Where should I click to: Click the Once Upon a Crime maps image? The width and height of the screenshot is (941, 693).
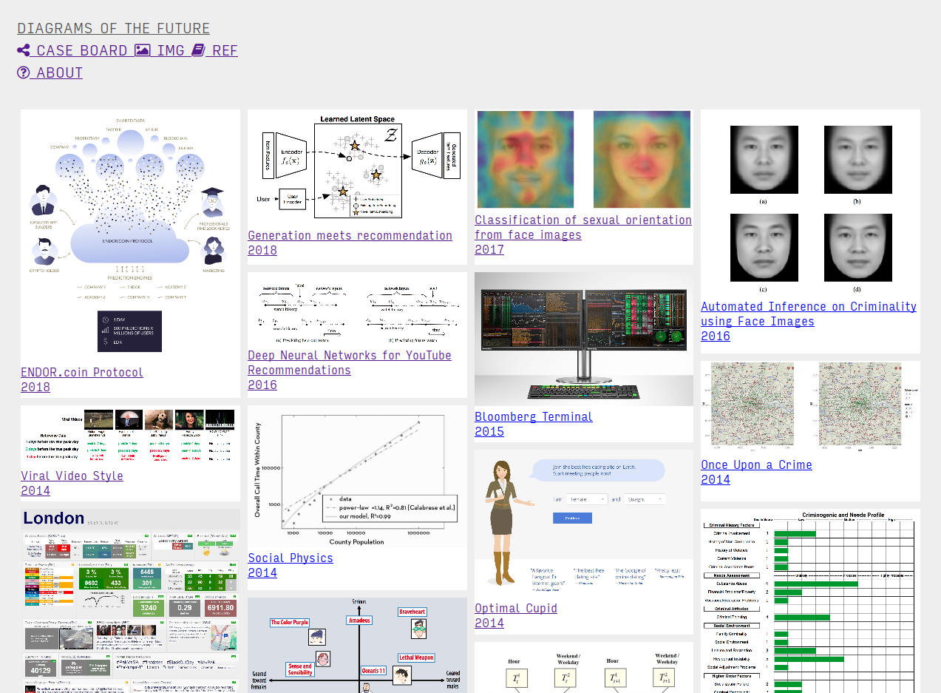[x=809, y=405]
